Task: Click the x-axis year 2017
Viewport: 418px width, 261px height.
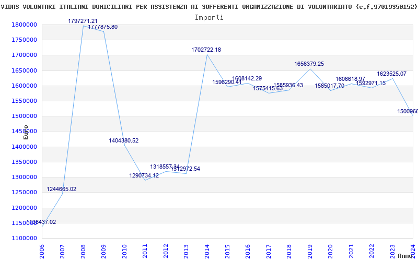Action: [269, 251]
